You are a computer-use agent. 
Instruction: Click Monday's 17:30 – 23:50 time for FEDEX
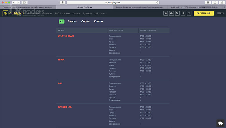pos(145,60)
